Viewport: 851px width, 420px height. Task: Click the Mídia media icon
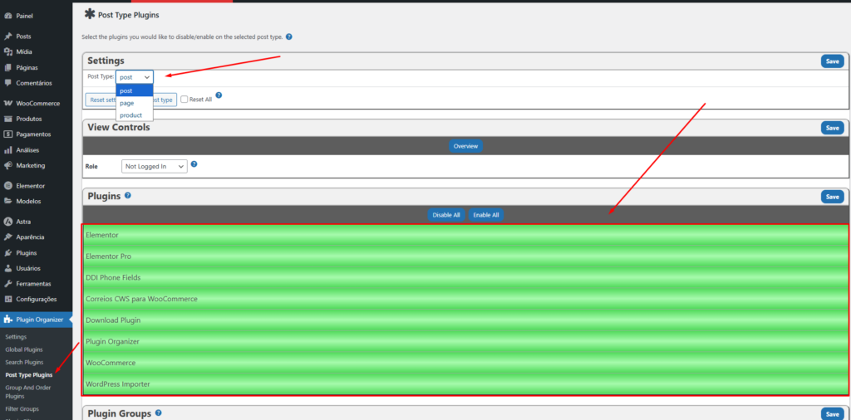[x=8, y=52]
